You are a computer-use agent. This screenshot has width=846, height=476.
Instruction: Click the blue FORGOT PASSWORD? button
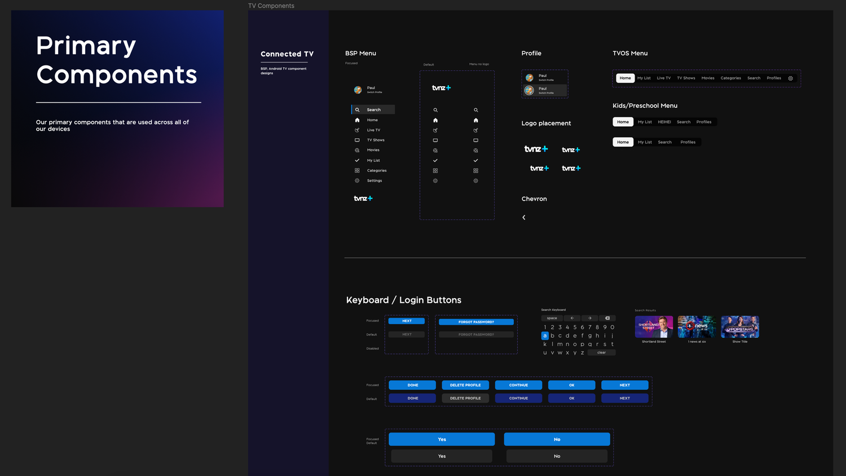click(476, 322)
